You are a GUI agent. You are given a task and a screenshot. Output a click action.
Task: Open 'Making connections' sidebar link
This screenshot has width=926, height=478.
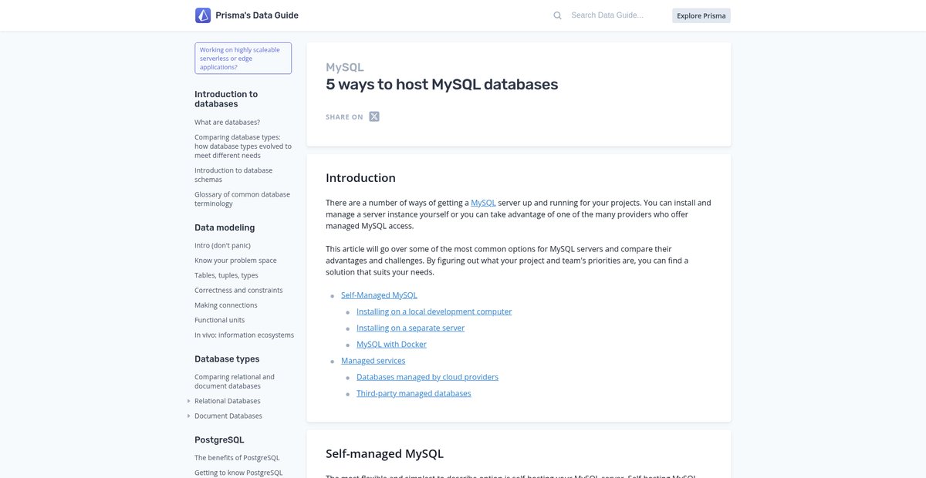226,305
